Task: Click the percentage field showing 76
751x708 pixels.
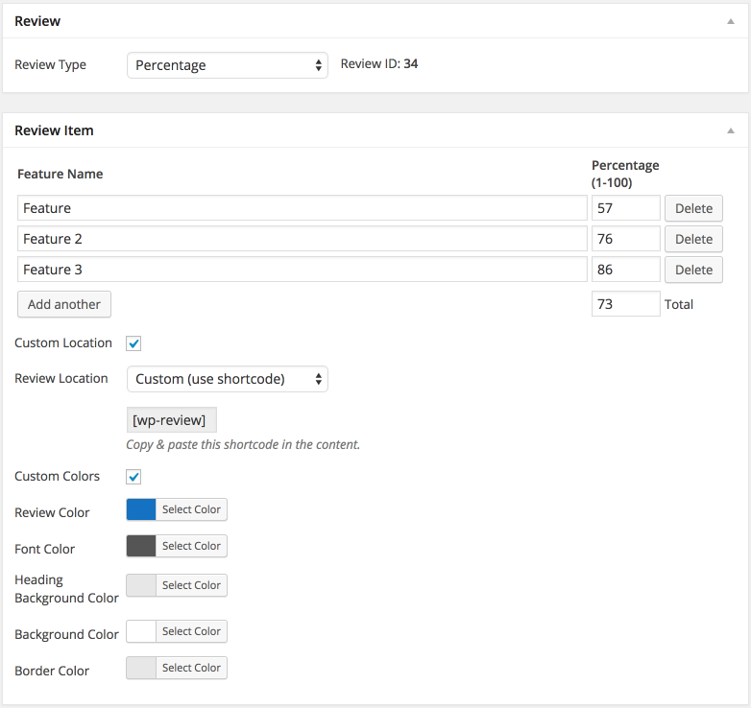Action: pos(626,239)
